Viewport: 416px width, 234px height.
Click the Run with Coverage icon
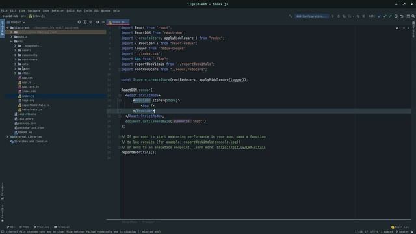click(x=344, y=16)
